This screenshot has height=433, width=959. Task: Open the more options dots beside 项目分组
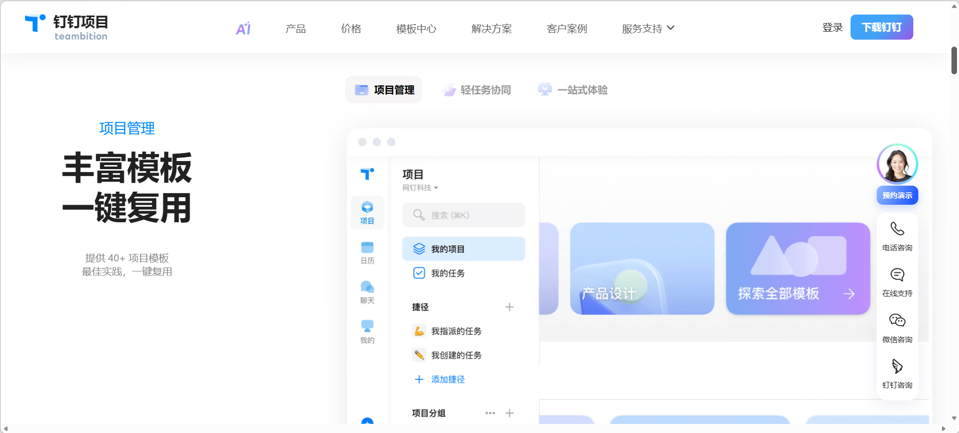[x=490, y=413]
